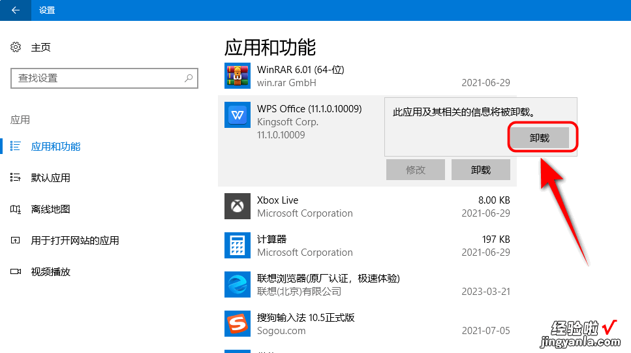Open the Home gear icon

16,47
